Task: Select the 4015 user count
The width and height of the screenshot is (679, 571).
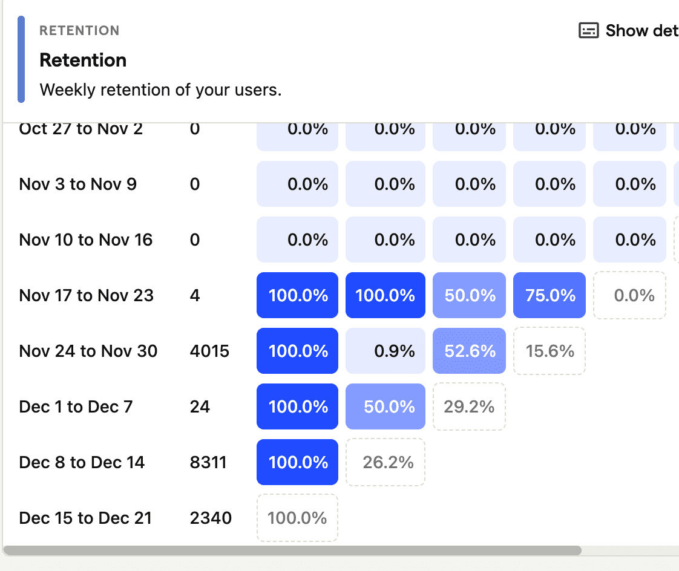Action: coord(209,351)
